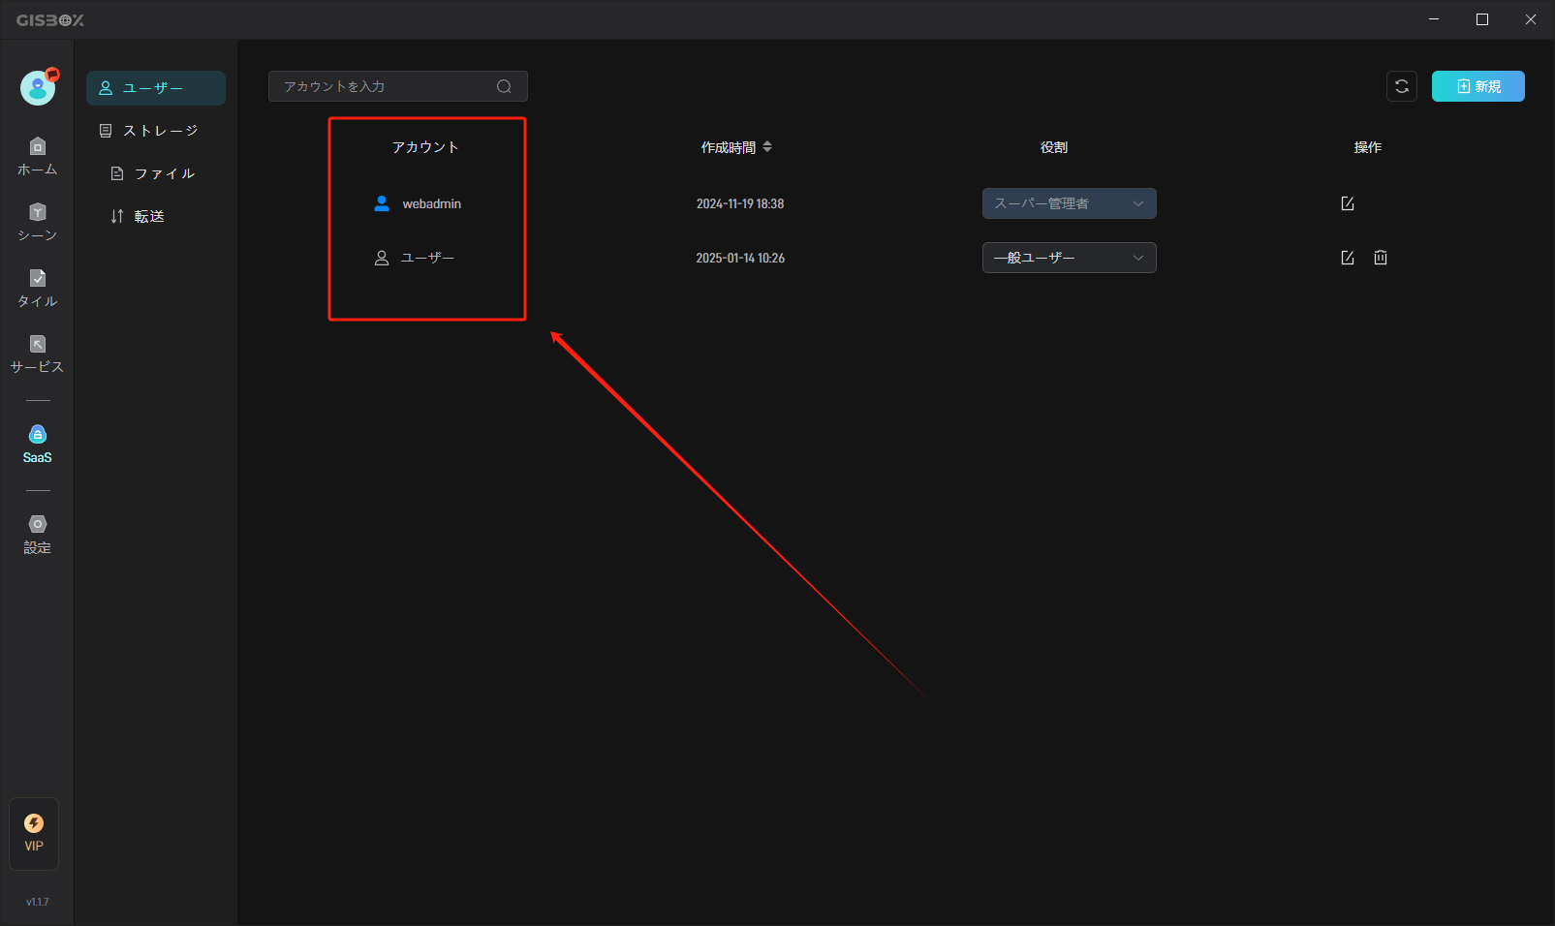Open the サービス section
The height and width of the screenshot is (926, 1555).
click(x=38, y=355)
